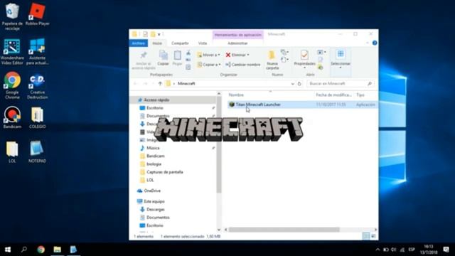The image size is (455, 256).
Task: Click the navigation pane vertical scrollbar
Action: [219, 145]
